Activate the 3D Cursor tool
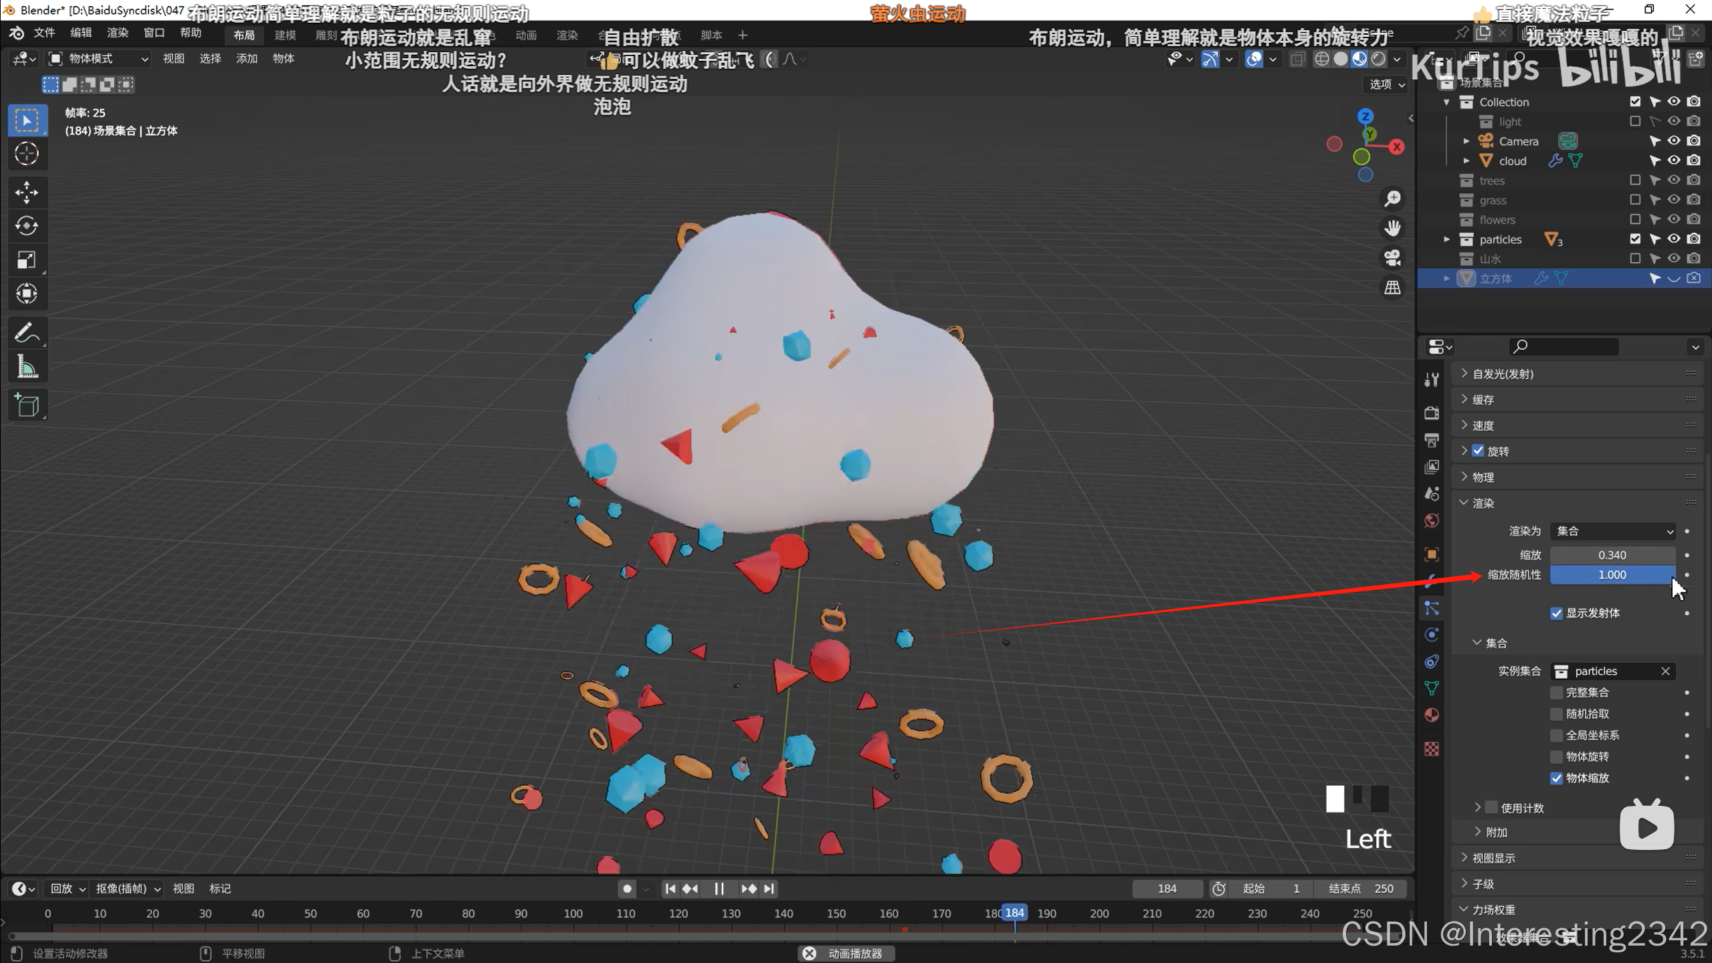Image resolution: width=1712 pixels, height=963 pixels. pos(27,154)
